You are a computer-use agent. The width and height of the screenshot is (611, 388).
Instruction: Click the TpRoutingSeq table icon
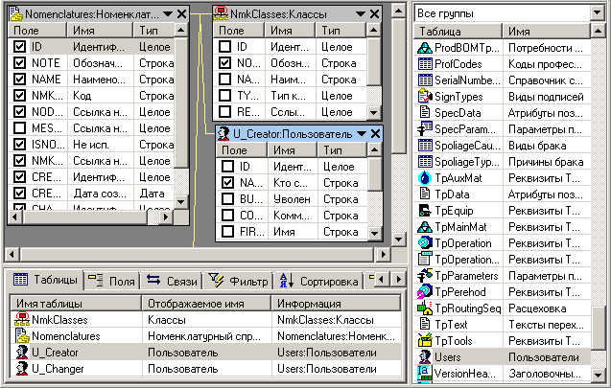[x=426, y=308]
